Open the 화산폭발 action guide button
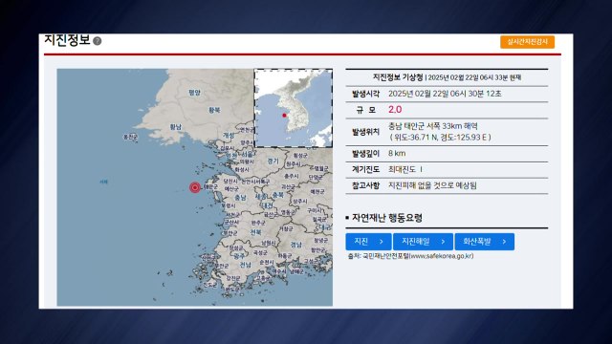 coord(485,242)
